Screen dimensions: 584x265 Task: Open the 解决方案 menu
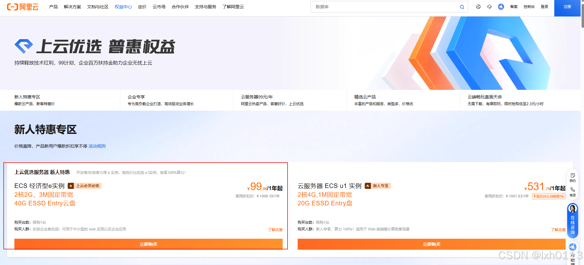[x=73, y=7]
